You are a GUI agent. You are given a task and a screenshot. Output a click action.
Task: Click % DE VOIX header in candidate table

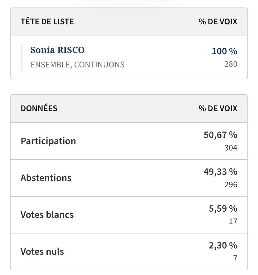pyautogui.click(x=218, y=22)
